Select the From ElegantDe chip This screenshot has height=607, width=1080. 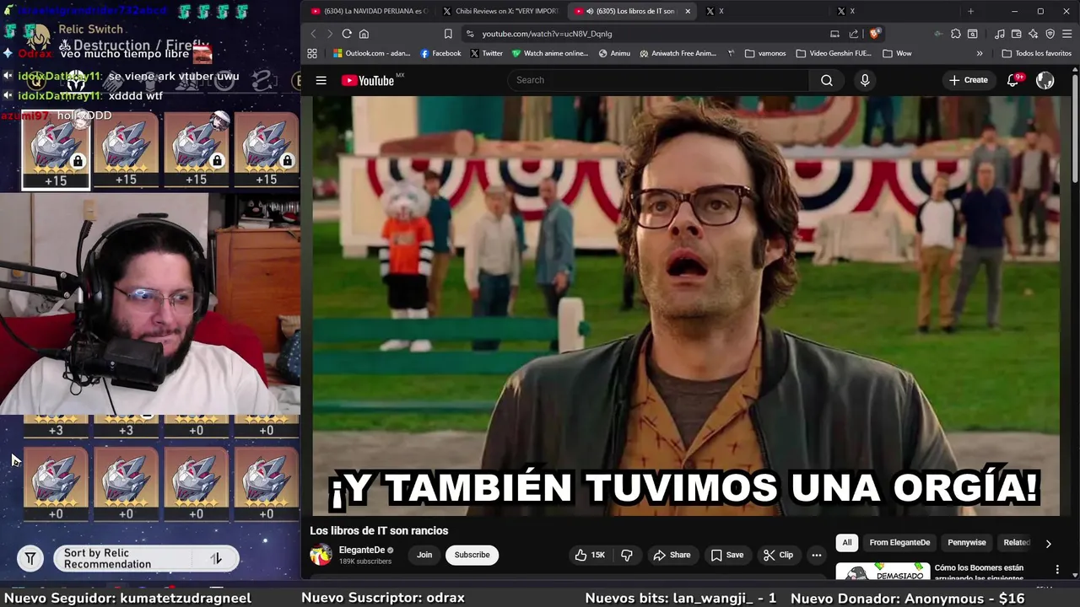click(899, 543)
